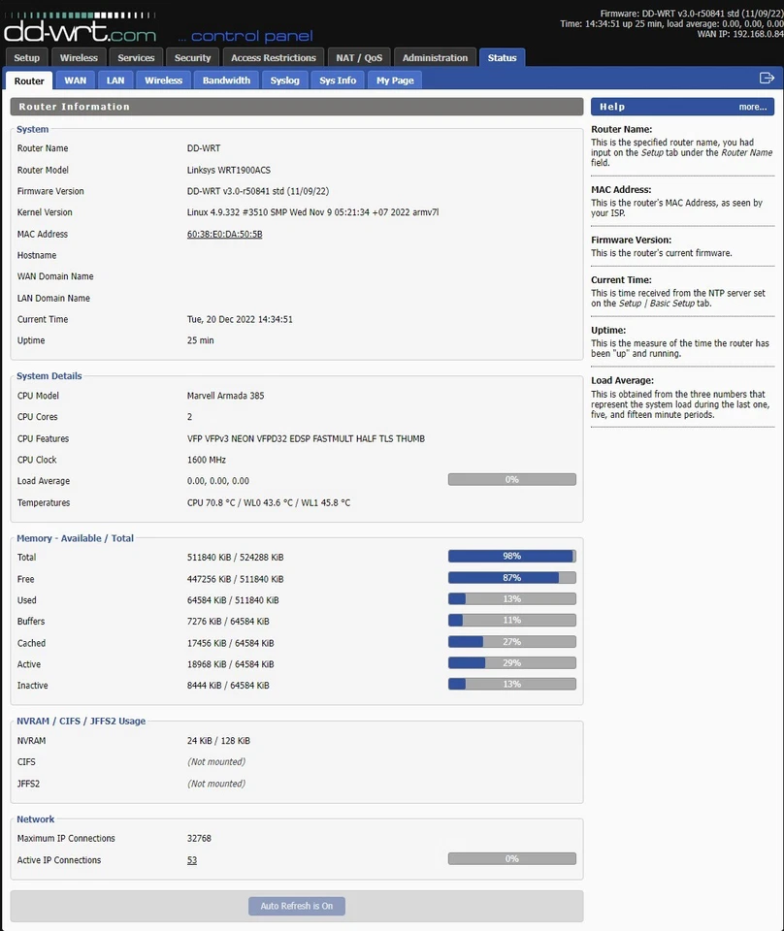Go to the My Page sub-tab

coord(394,80)
